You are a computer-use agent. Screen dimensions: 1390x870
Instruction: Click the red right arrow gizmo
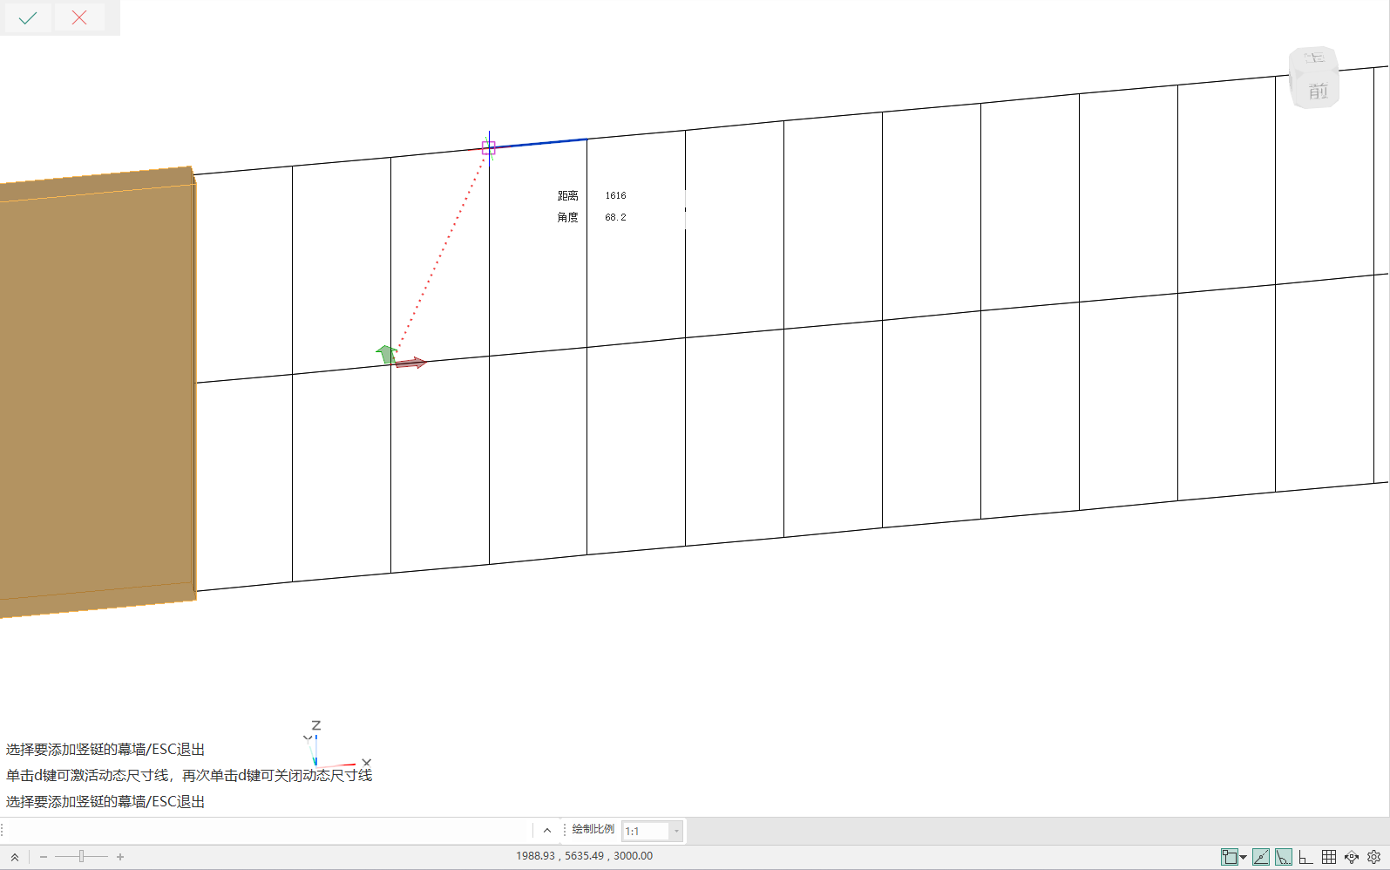pyautogui.click(x=410, y=363)
